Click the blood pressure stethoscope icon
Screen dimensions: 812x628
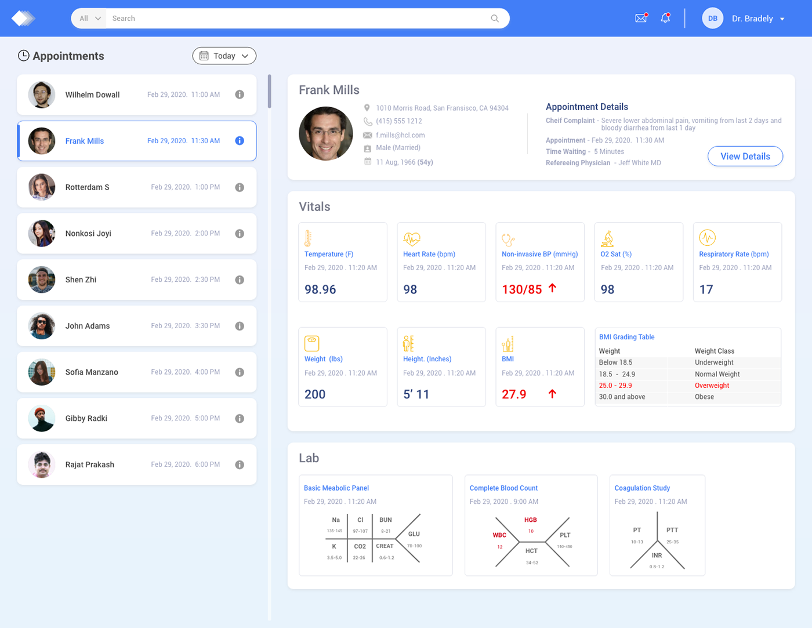pos(509,239)
